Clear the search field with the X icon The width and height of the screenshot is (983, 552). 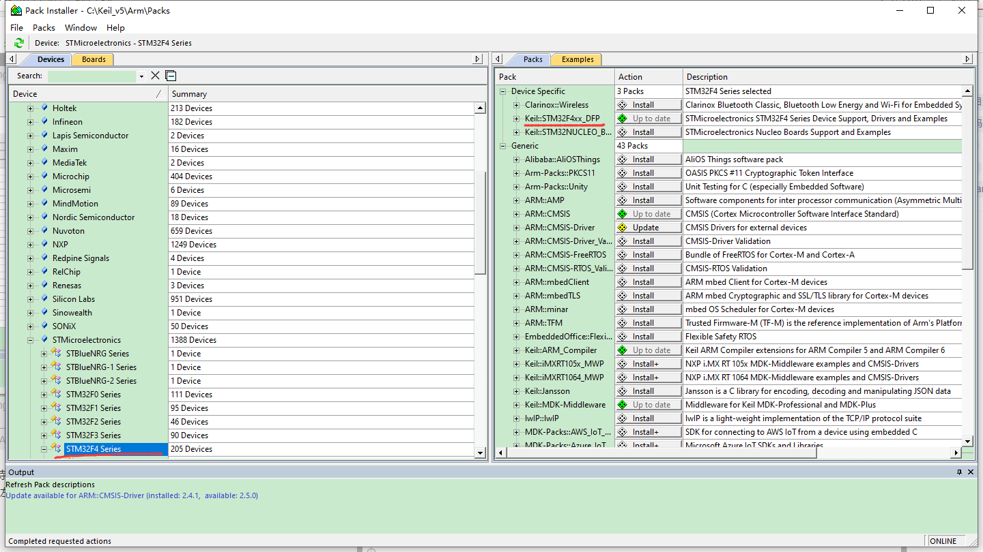156,76
